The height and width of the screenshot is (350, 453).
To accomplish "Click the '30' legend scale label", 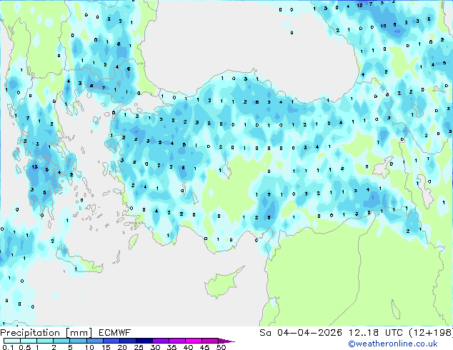I will 155,347.
